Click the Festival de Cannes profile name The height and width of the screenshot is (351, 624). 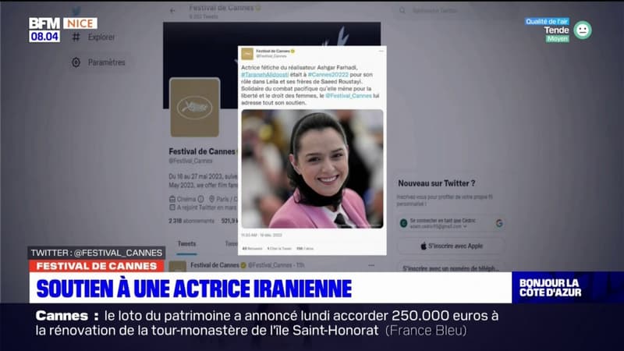202,151
